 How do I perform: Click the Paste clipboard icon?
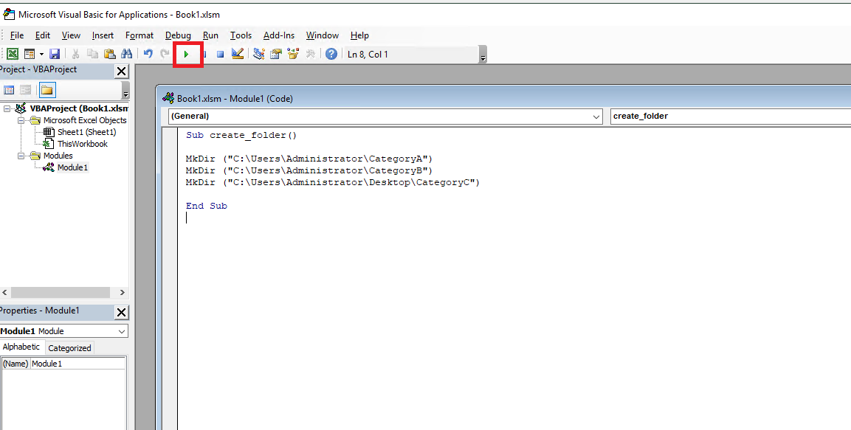pyautogui.click(x=110, y=54)
